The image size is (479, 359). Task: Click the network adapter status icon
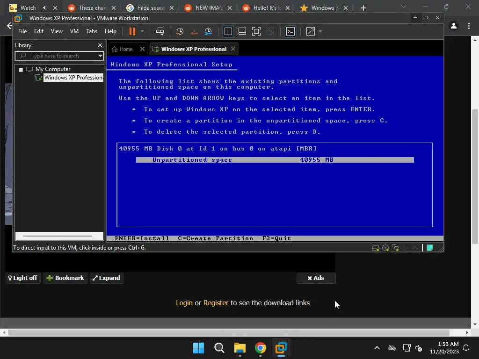click(x=395, y=248)
